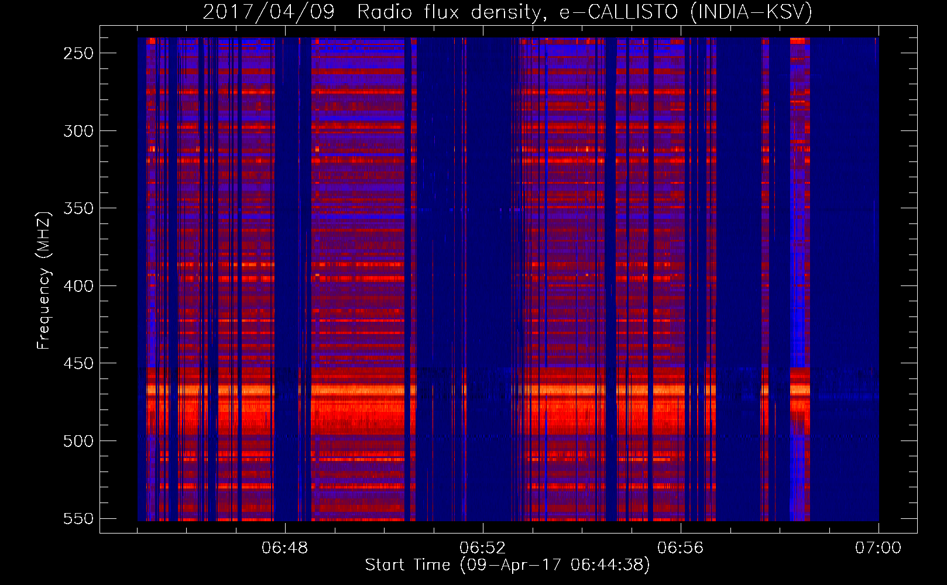Click the plot title 'Radio flux density, e-CALLISTO (INDIA-KSV)'

[x=584, y=12]
